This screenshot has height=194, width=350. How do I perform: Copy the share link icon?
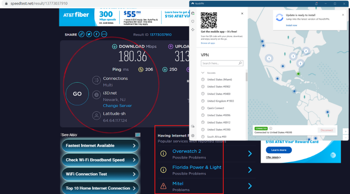point(81,34)
